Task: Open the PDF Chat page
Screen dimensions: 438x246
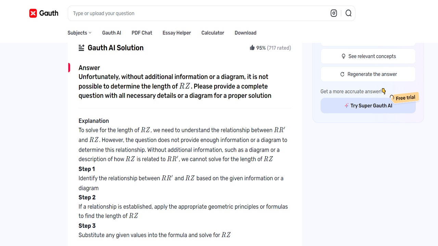Action: point(142,33)
